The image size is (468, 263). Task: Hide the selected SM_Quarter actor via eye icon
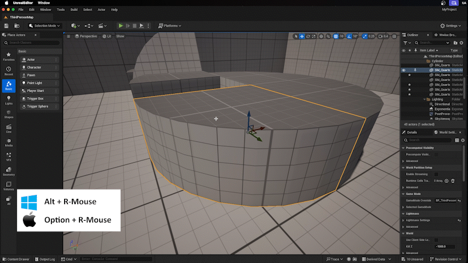[x=404, y=70]
